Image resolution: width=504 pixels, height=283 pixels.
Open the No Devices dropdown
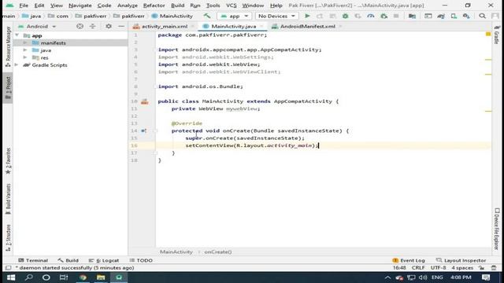pyautogui.click(x=276, y=16)
